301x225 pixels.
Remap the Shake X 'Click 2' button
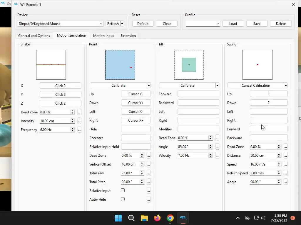pos(61,86)
